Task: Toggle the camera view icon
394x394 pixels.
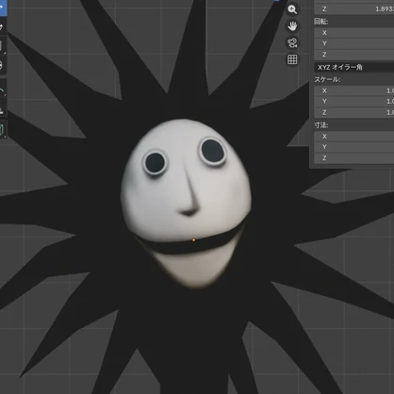Action: tap(292, 42)
